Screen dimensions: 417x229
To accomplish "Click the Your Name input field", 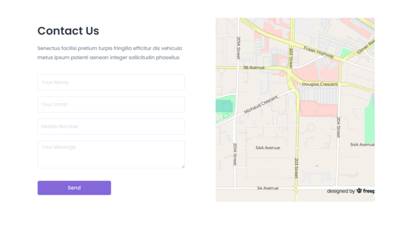I will point(111,82).
